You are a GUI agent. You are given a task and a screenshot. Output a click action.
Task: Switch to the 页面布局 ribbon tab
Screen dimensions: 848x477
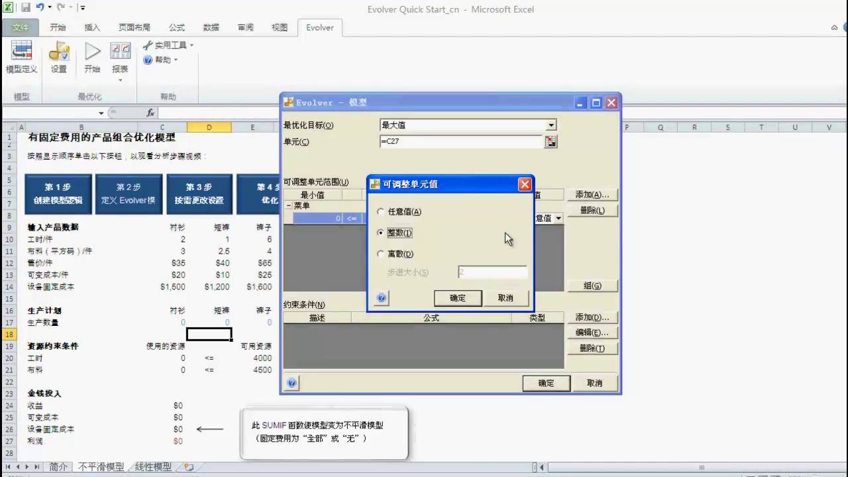coord(134,27)
